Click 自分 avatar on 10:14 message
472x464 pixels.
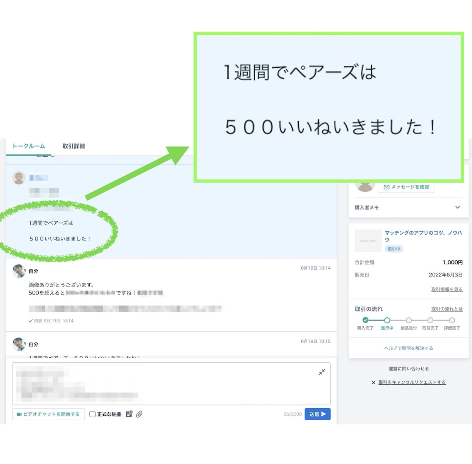(19, 271)
